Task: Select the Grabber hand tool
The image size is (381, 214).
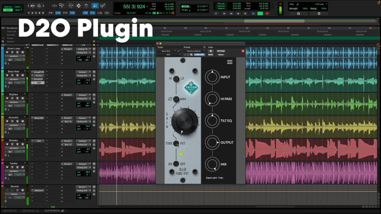Action: click(x=86, y=5)
